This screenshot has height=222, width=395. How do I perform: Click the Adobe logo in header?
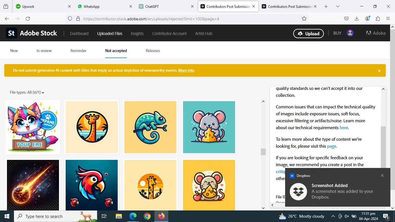click(376, 33)
